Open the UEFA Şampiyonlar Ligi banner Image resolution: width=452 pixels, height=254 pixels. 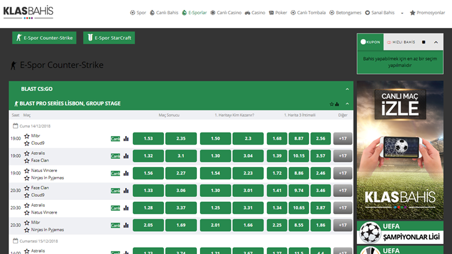400,232
